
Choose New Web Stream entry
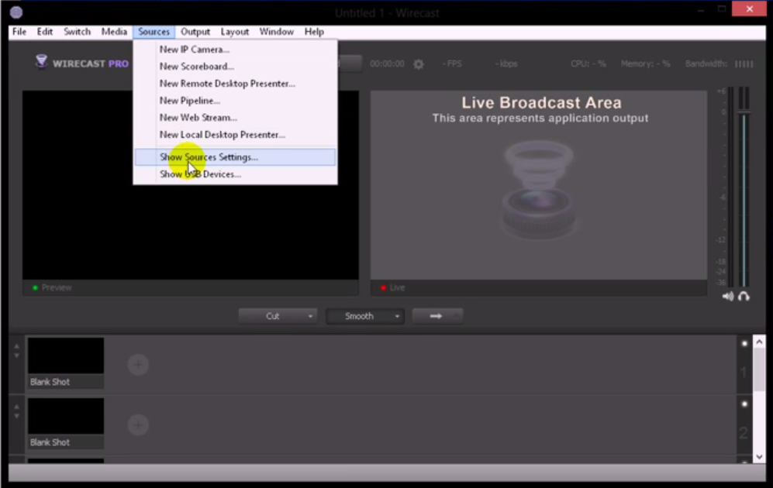click(x=235, y=118)
